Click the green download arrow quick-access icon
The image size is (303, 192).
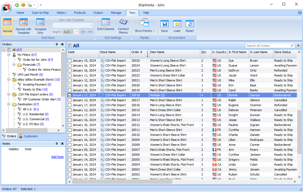tap(17, 5)
